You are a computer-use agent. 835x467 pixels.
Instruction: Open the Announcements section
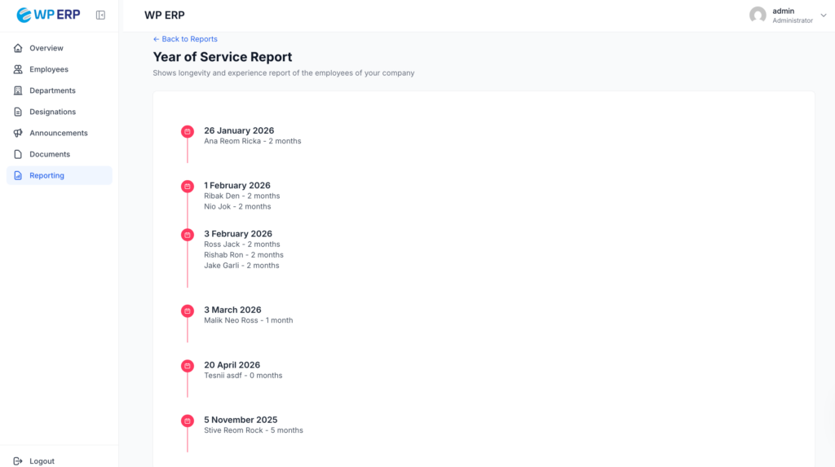pyautogui.click(x=59, y=133)
